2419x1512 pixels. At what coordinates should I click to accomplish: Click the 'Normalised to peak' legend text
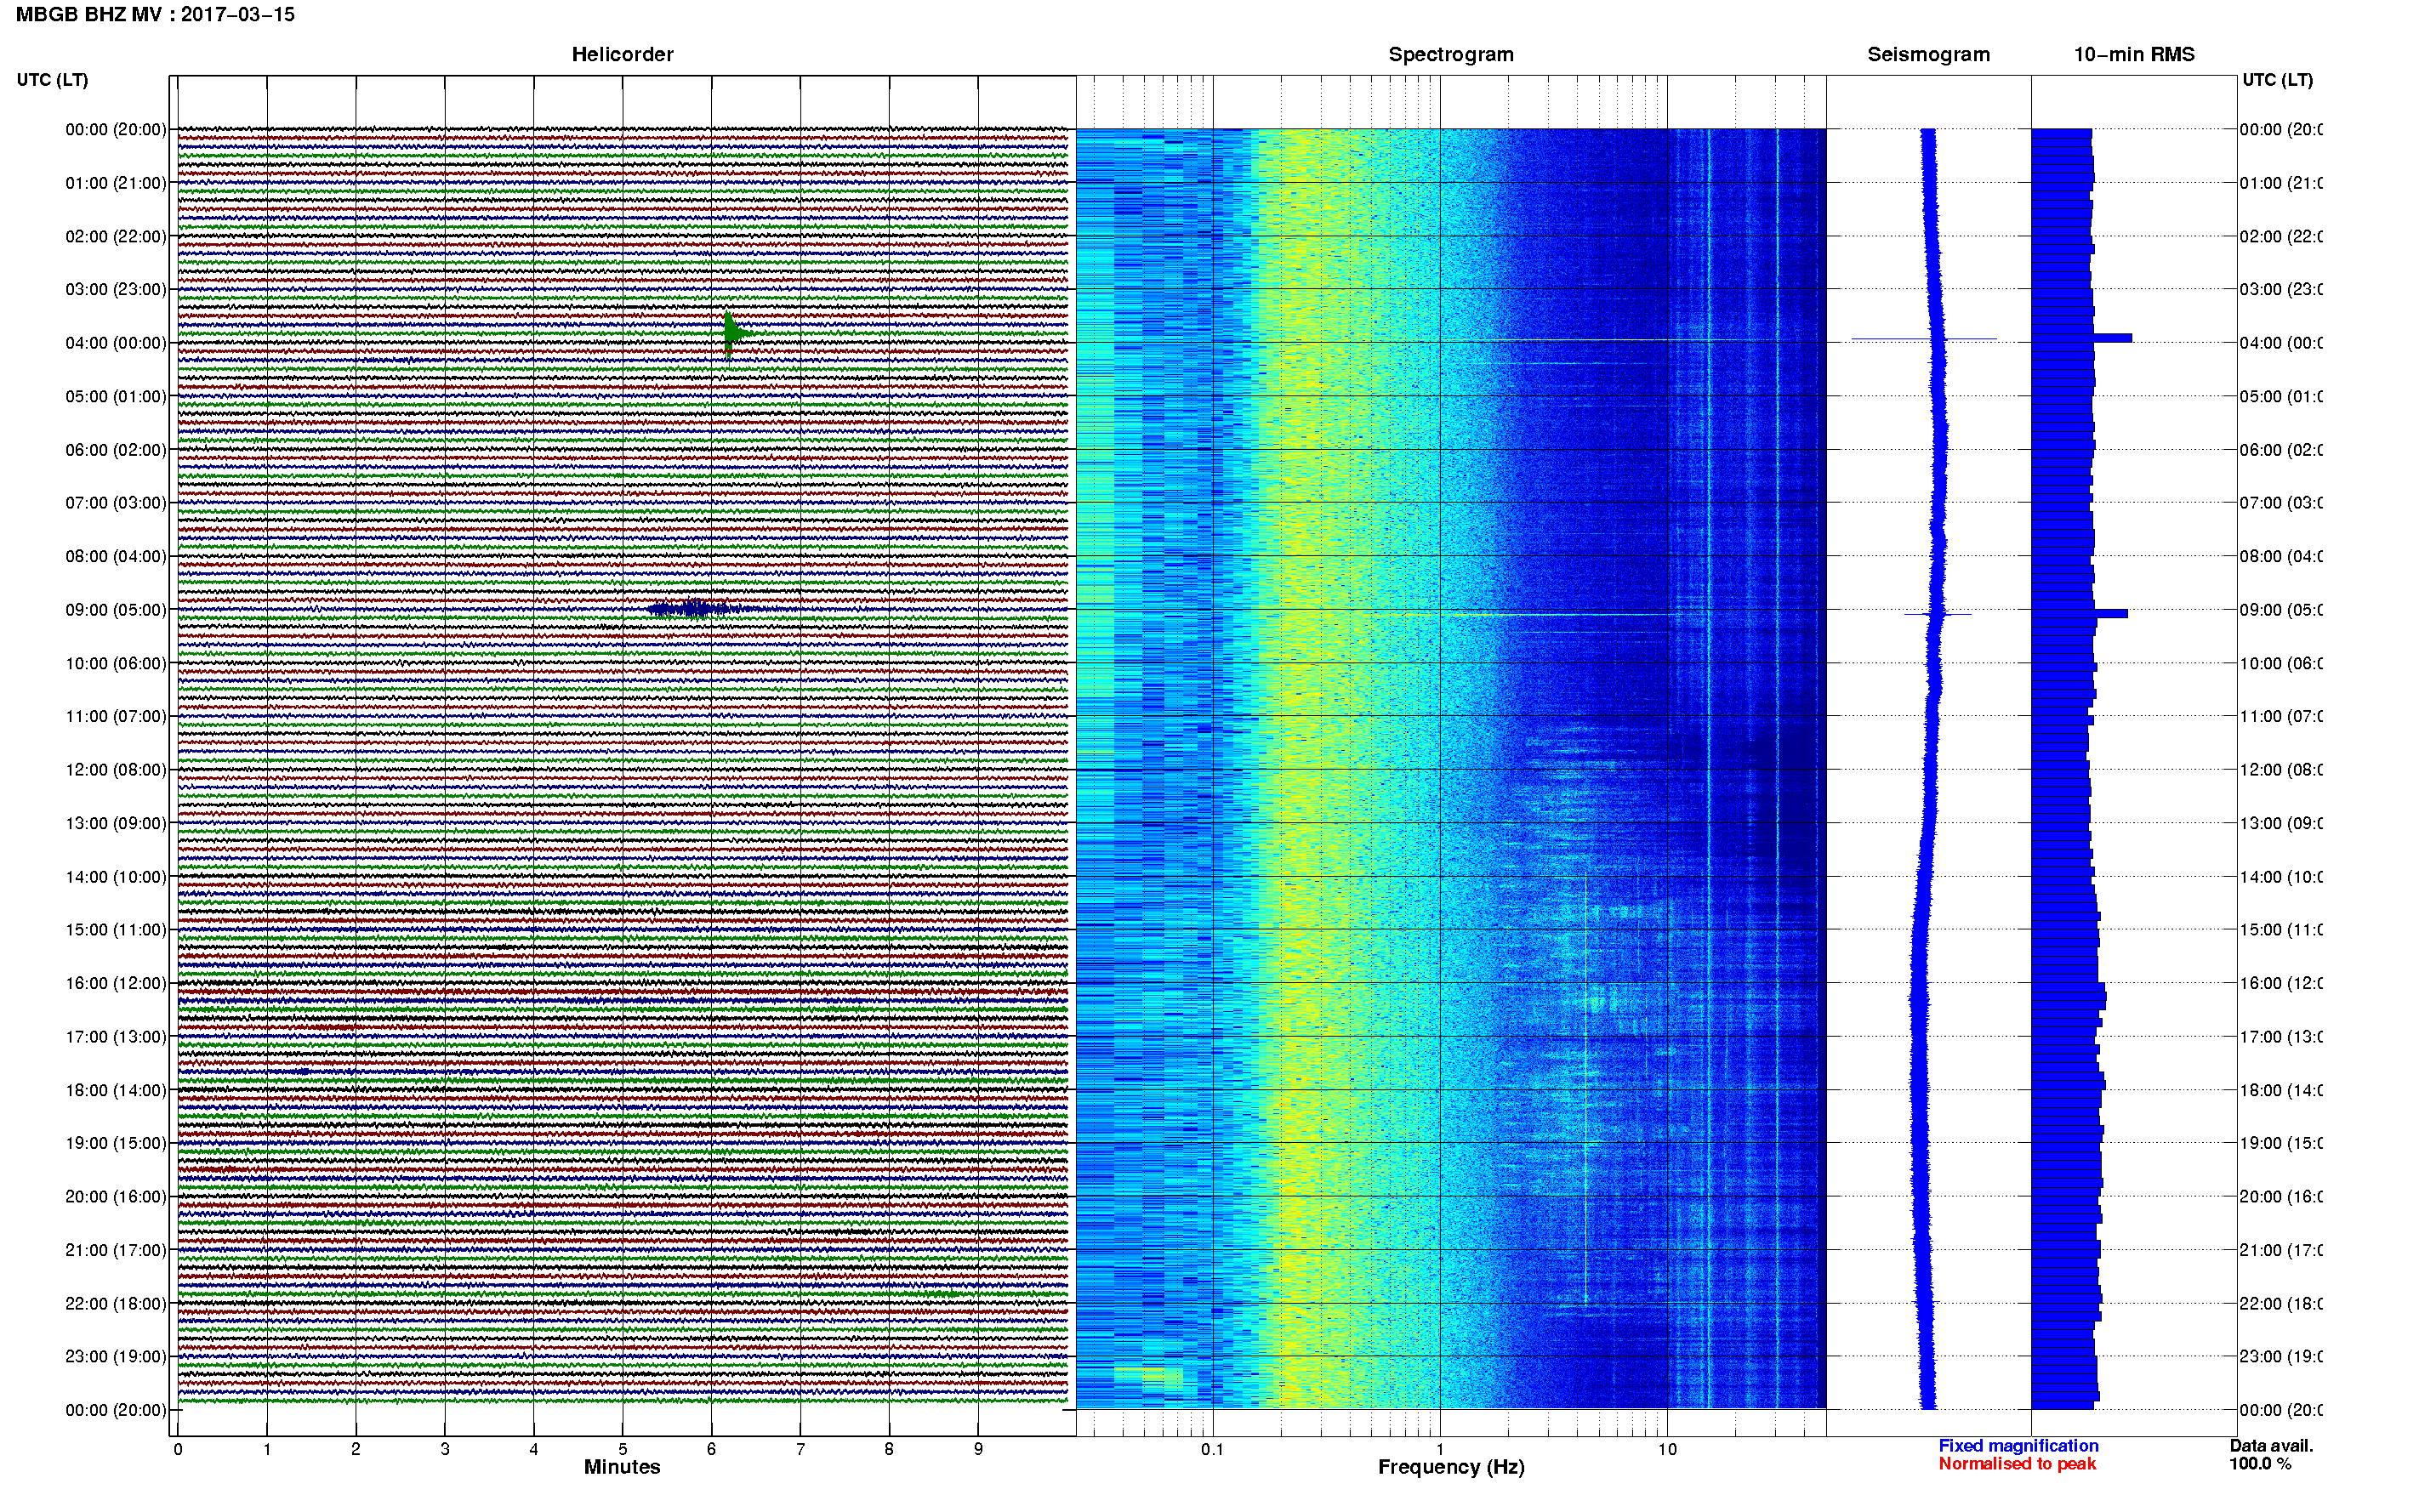[x=2017, y=1464]
